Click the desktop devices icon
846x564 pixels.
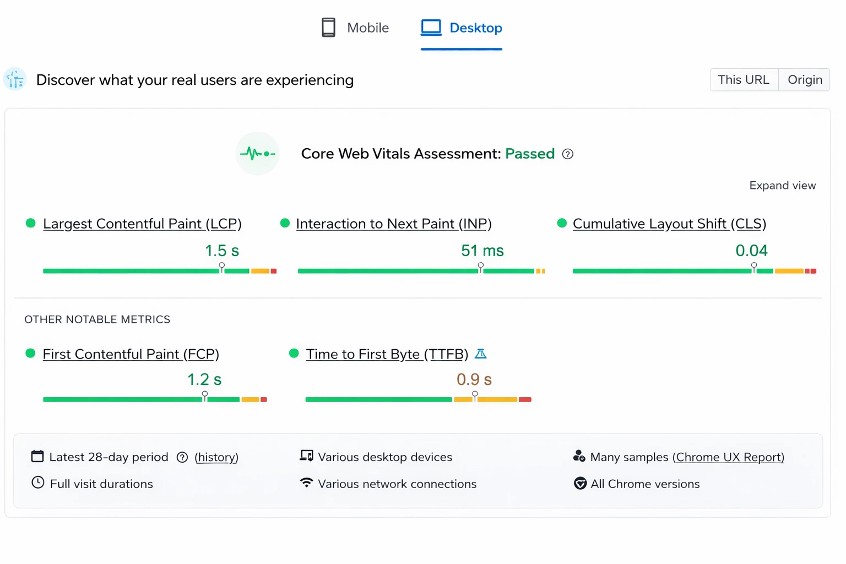tap(306, 456)
